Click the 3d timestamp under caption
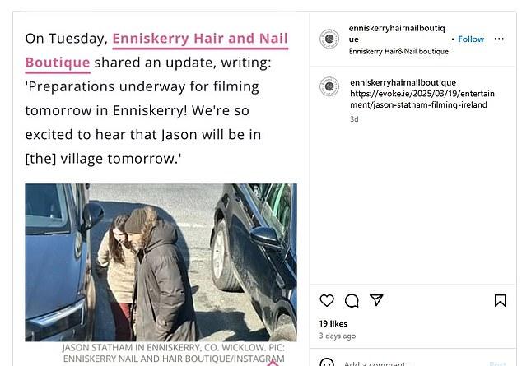Viewport: 522px width, 366px height. 354,119
